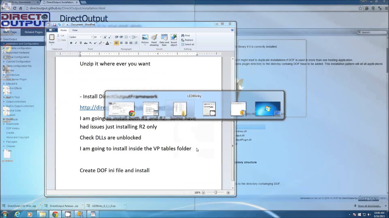Open the WordPad application menu button
The width and height of the screenshot is (389, 218).
point(52,30)
